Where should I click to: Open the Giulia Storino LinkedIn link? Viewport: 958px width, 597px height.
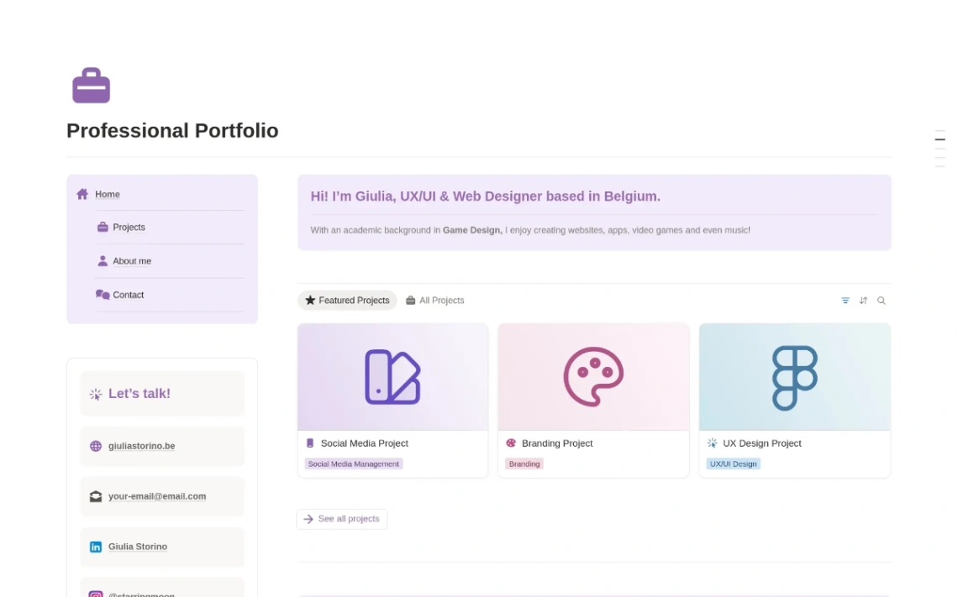138,547
